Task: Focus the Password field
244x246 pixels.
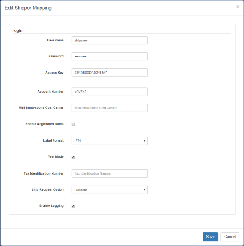Action: 109,57
